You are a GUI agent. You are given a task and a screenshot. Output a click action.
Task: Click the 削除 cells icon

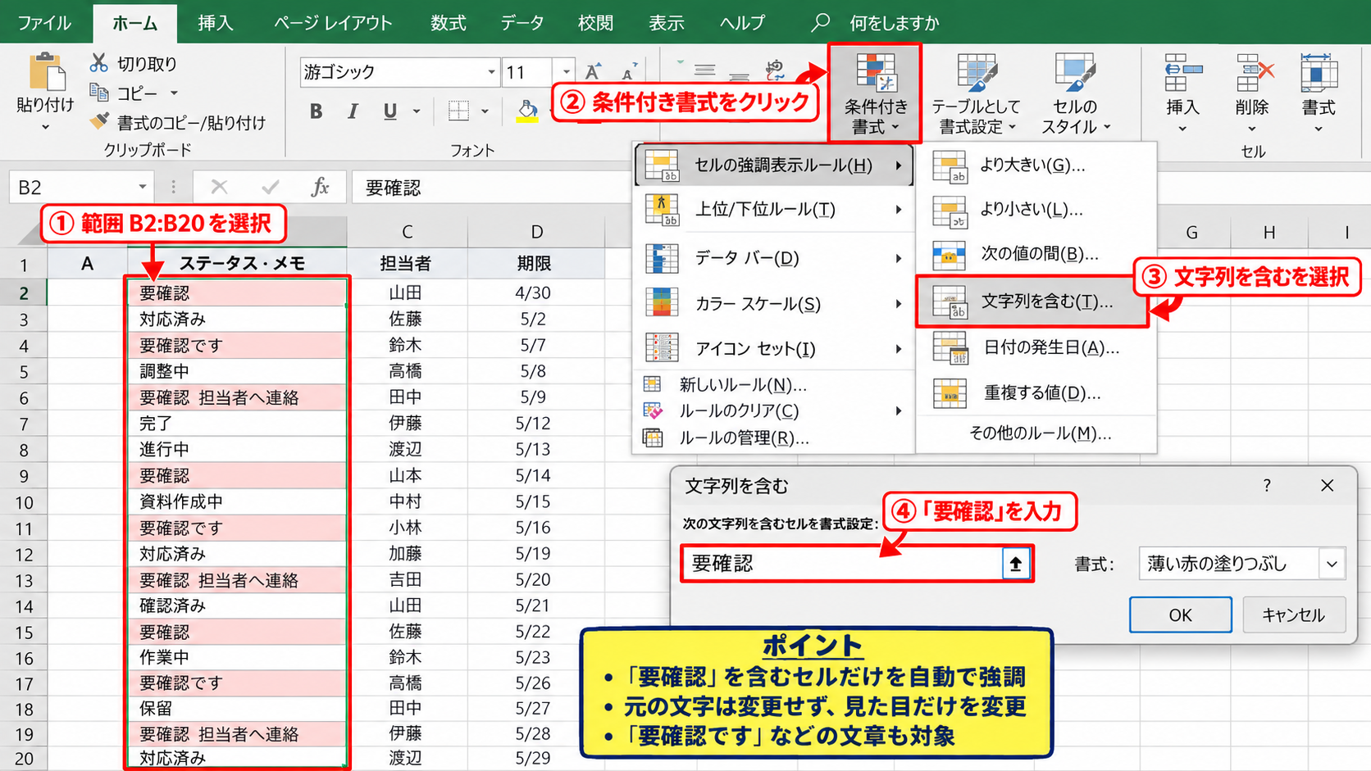(x=1253, y=73)
